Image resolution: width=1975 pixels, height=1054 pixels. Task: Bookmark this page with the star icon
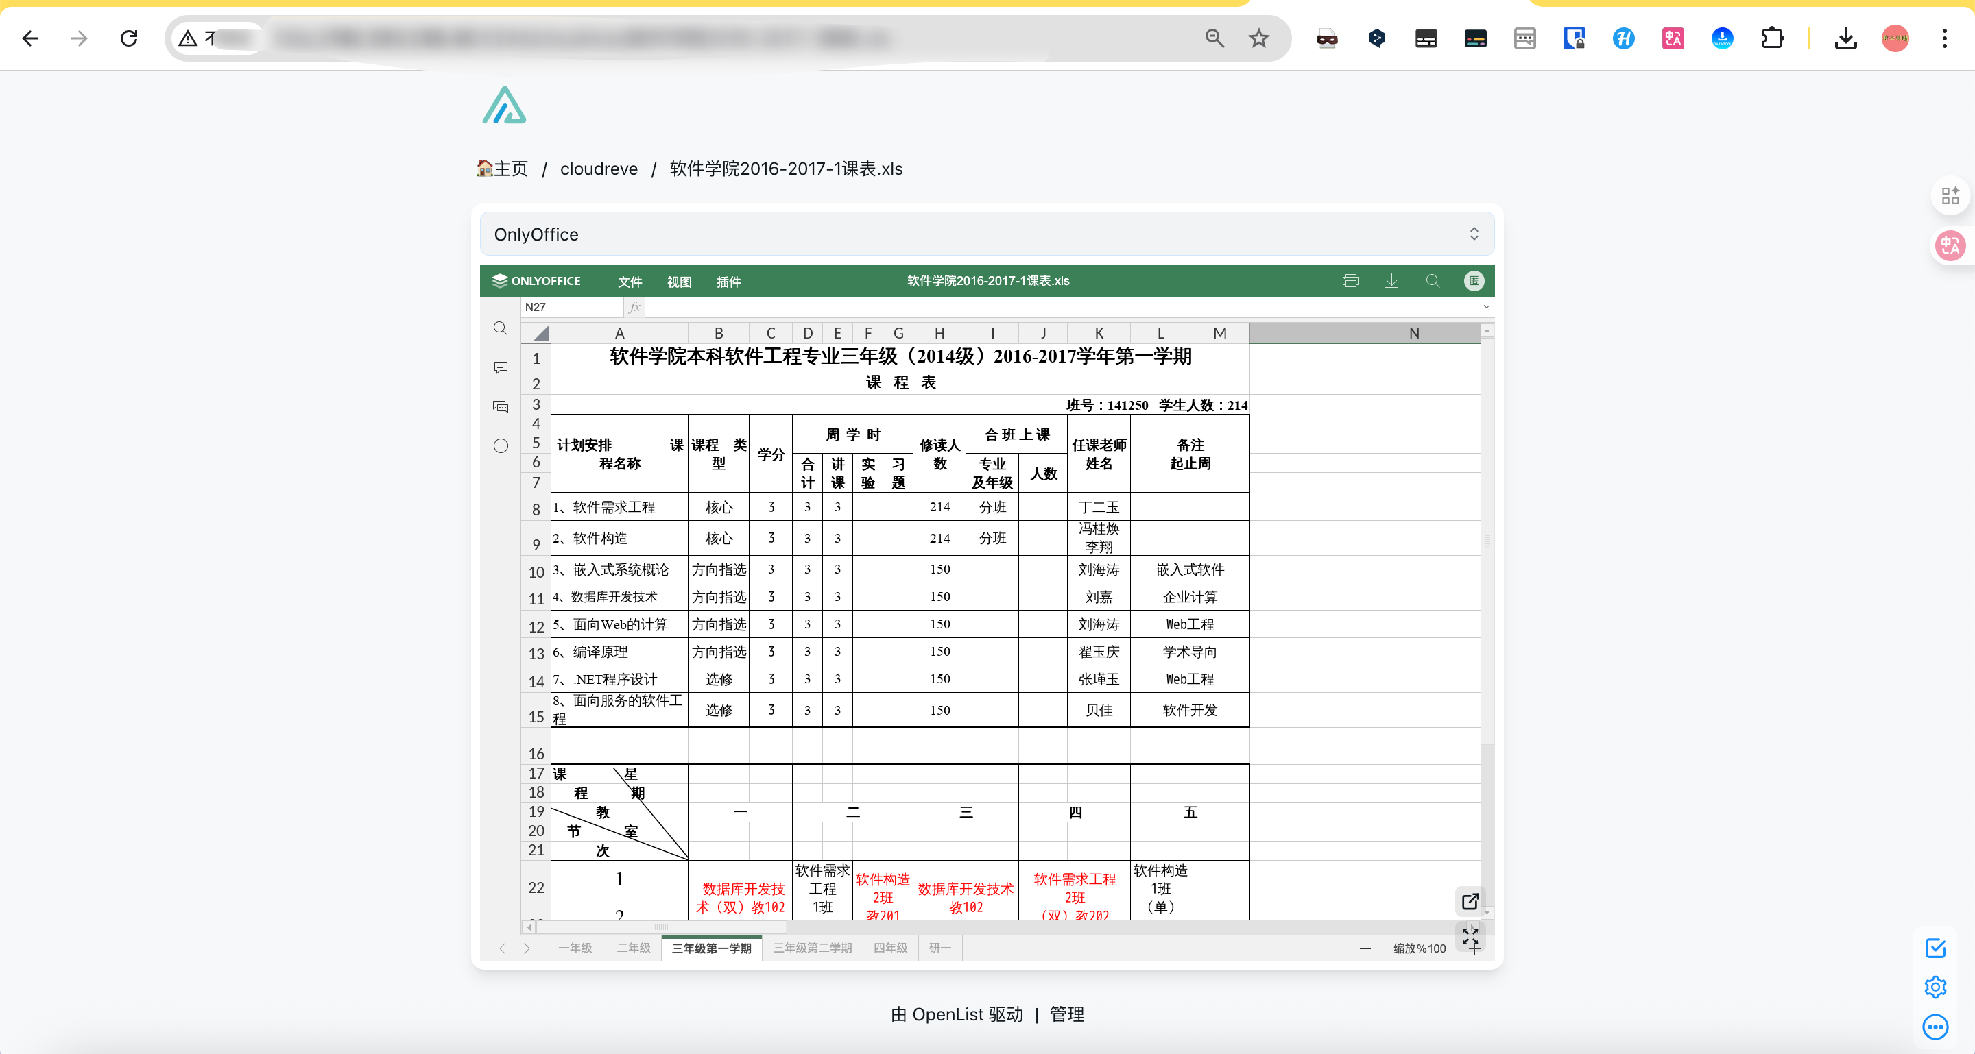(x=1258, y=38)
